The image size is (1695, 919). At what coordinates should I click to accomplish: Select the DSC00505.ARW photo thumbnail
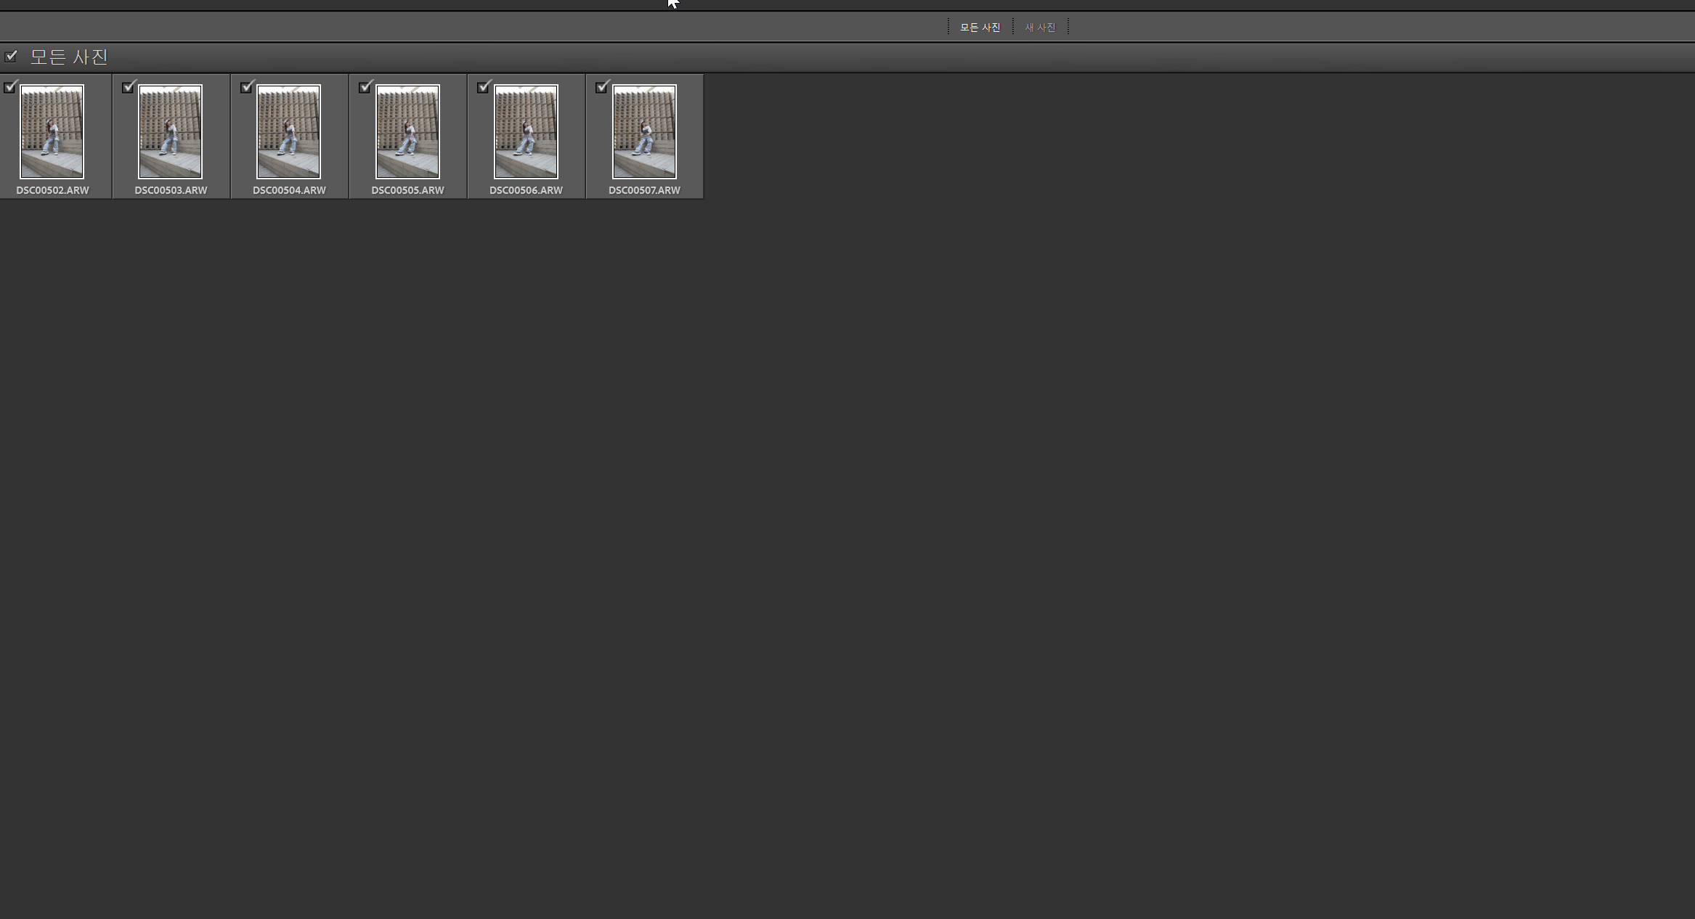(407, 131)
